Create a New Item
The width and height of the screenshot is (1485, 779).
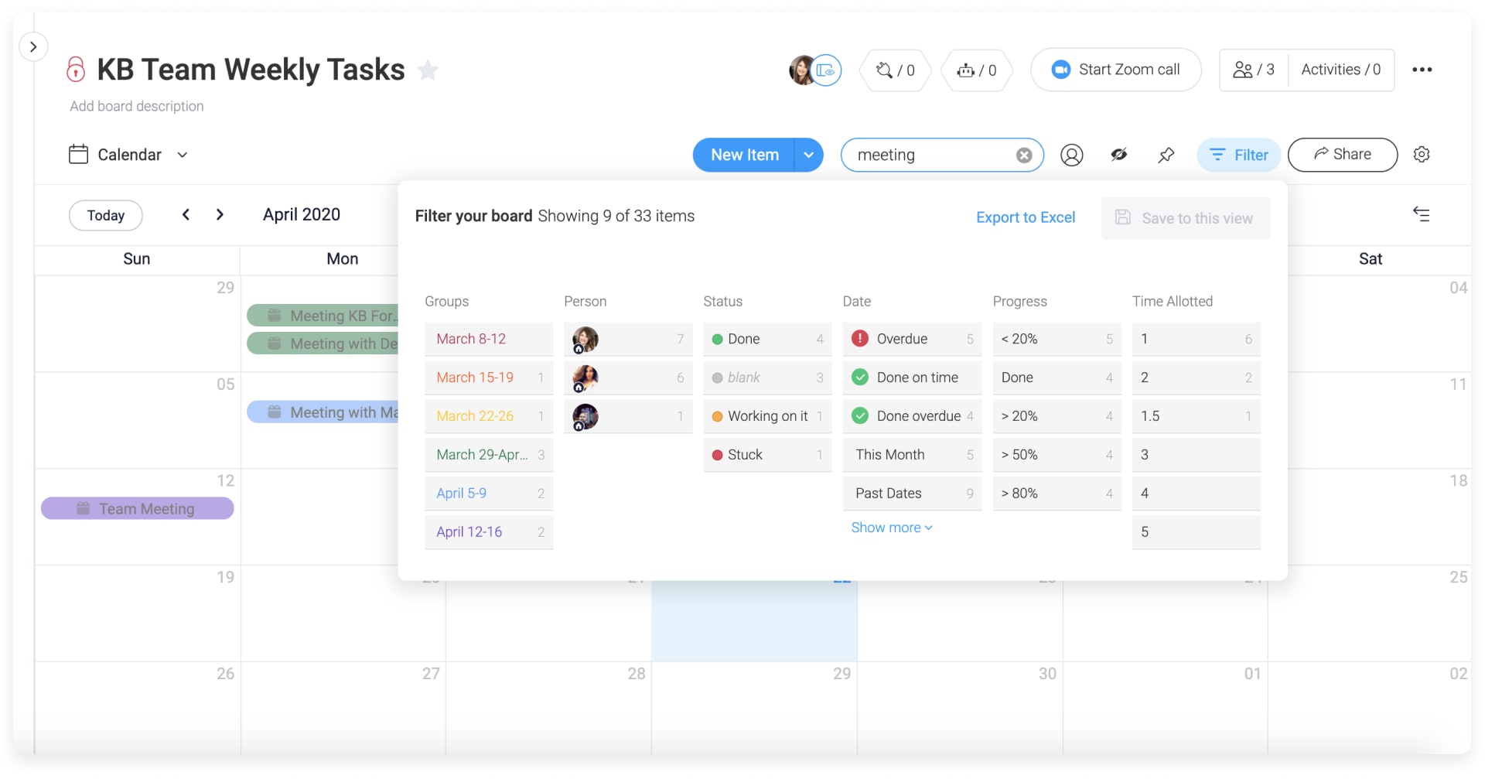744,155
